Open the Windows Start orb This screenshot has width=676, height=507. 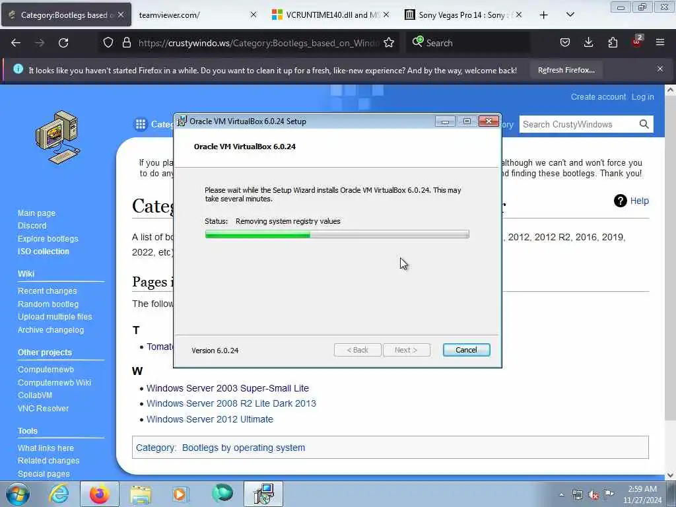(x=18, y=494)
